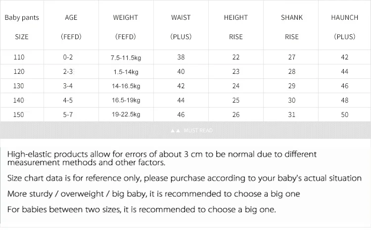This screenshot has height=230, width=371.
Task: Select the AGE column header
Action: (71, 27)
